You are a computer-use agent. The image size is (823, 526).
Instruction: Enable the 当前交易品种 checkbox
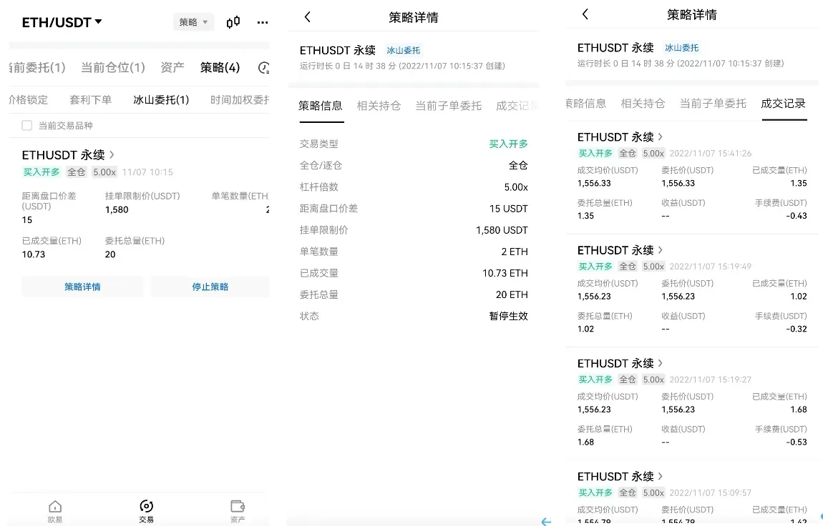(26, 125)
